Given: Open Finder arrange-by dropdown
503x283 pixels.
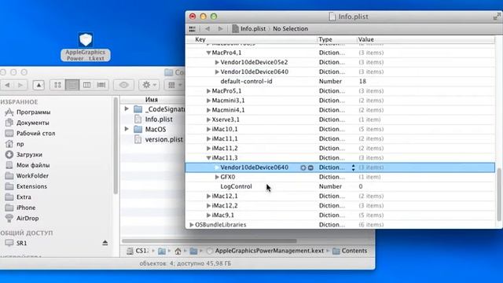Looking at the screenshot, I should click(x=174, y=85).
